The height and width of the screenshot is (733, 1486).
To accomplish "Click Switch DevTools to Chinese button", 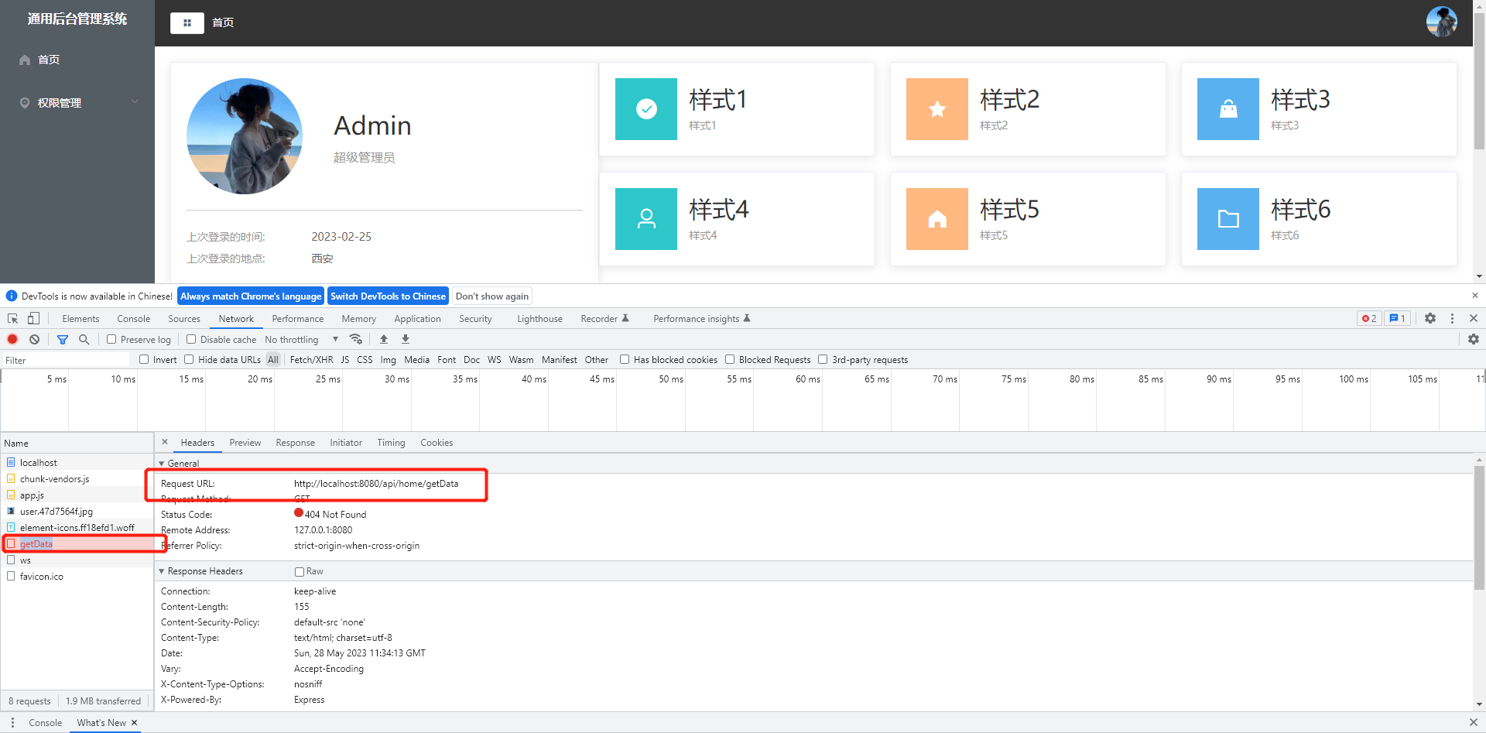I will click(388, 296).
